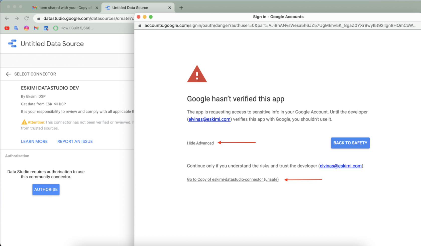Viewport: 421px width, 246px height.
Task: Click the red warning triangle icon
Action: click(x=197, y=74)
